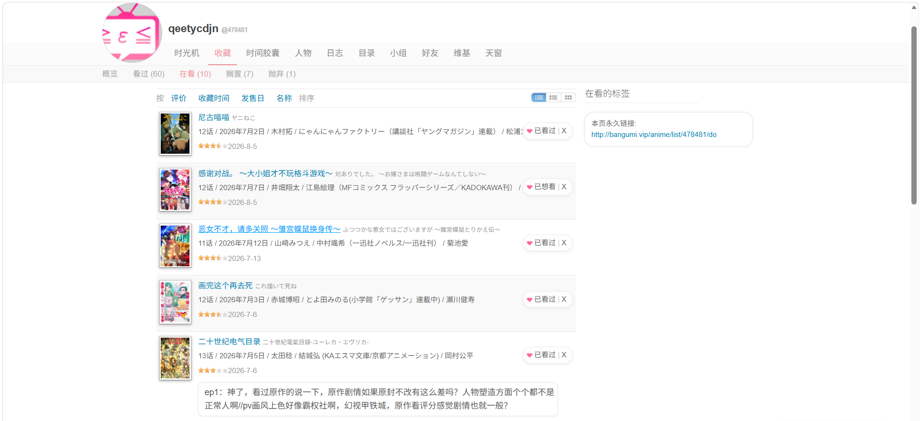This screenshot has width=921, height=421.
Task: Open the 小组 tab
Action: (398, 53)
